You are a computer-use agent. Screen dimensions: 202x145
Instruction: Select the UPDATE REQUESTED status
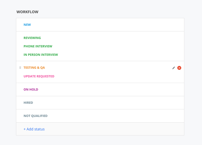(39, 76)
